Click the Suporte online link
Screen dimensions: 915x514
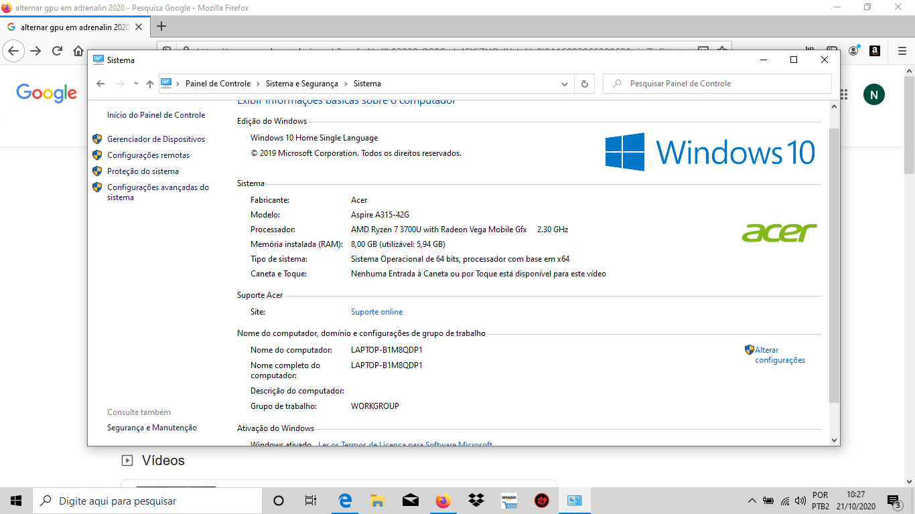coord(377,312)
